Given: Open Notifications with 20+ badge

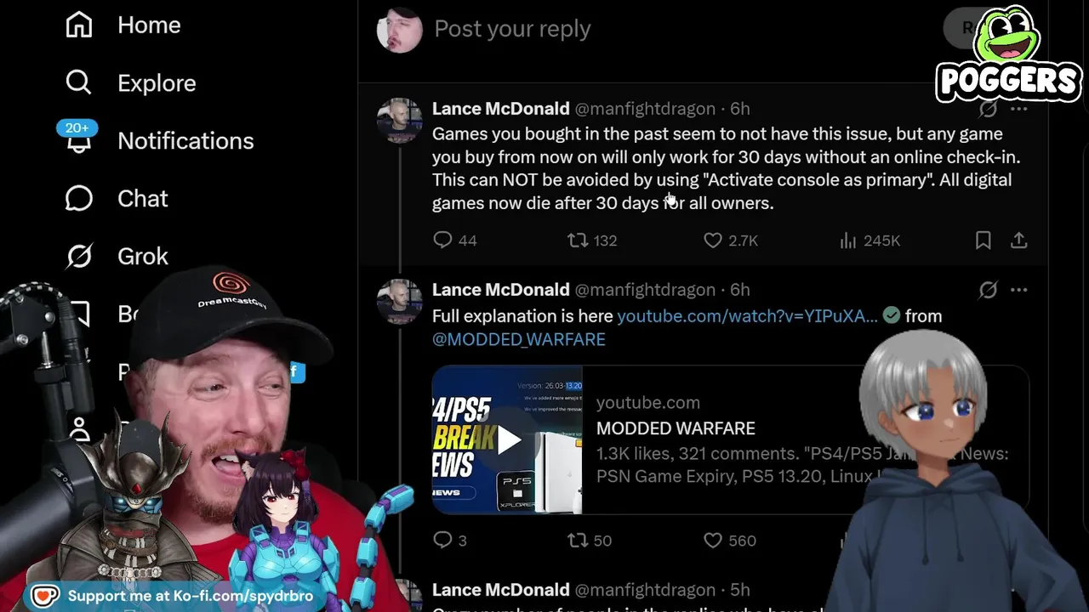Looking at the screenshot, I should pyautogui.click(x=160, y=140).
